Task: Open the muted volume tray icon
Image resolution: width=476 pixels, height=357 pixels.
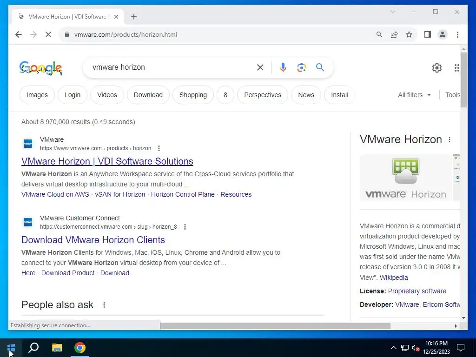Action: [x=416, y=348]
